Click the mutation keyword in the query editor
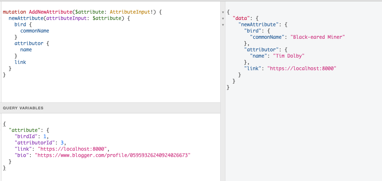The width and height of the screenshot is (382, 181). [14, 12]
